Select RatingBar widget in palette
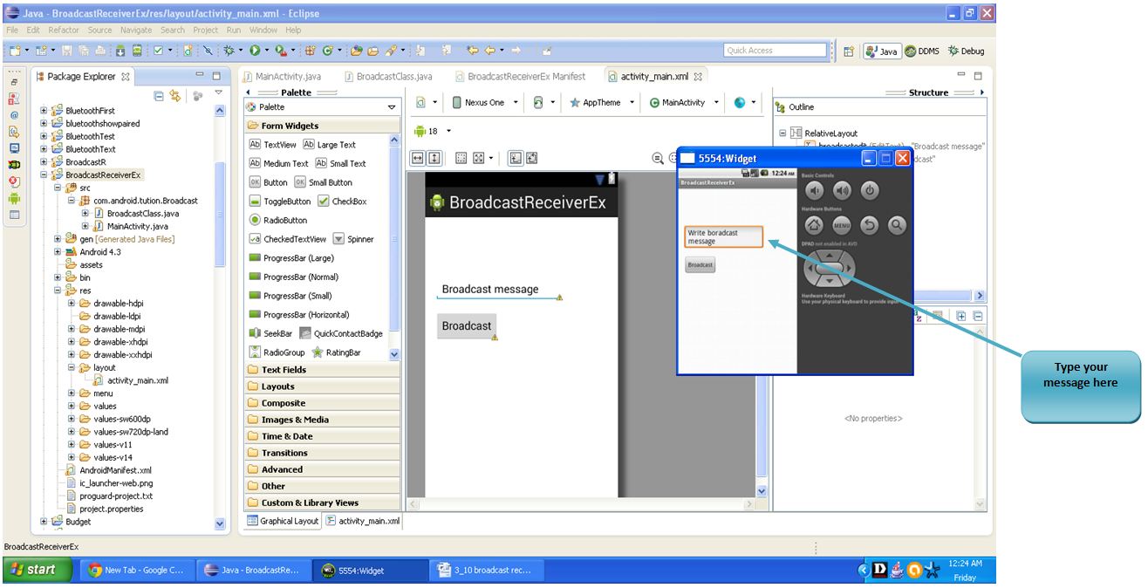1148x588 pixels. point(336,352)
